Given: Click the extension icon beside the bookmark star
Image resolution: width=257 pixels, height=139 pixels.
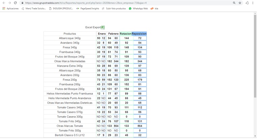Looking at the screenshot, I should tap(247, 3).
